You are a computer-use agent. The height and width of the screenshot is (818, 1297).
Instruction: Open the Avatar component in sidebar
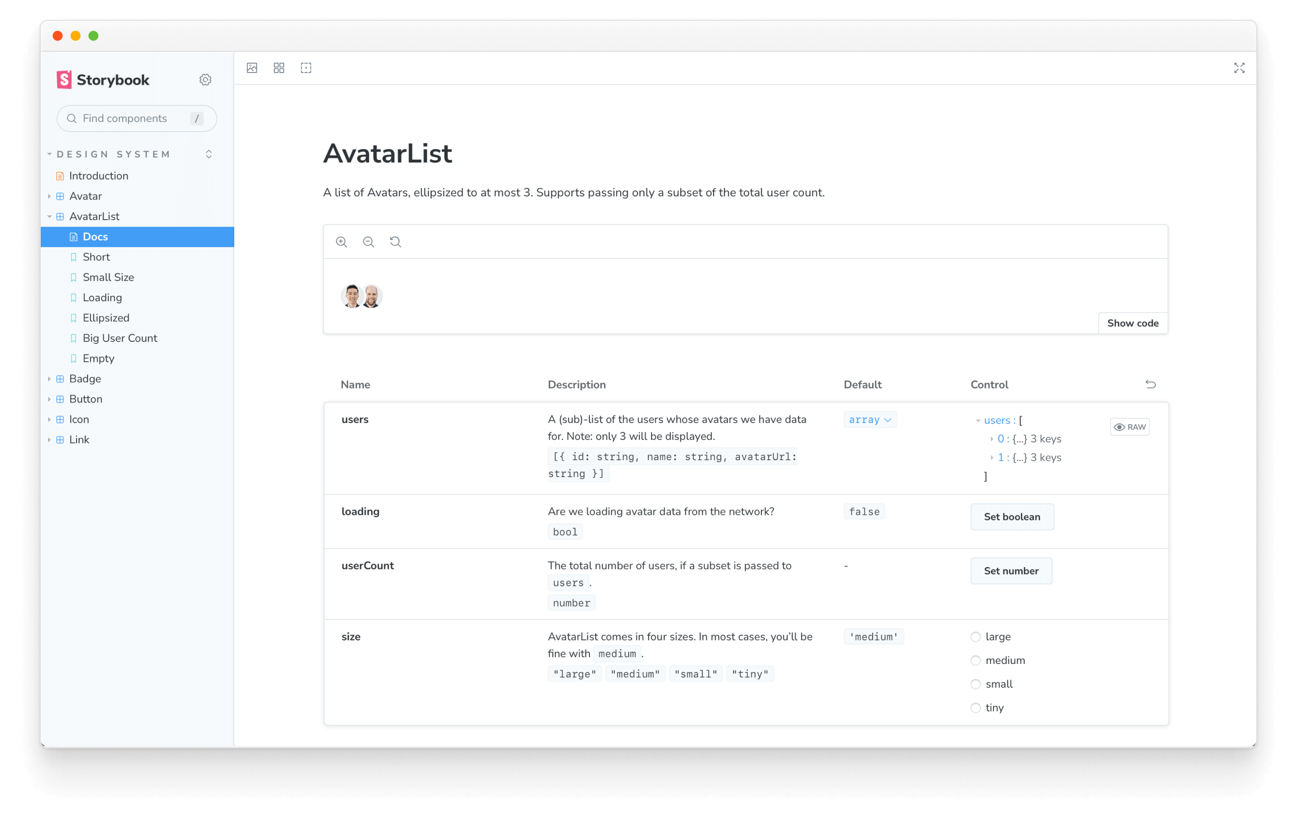(85, 195)
